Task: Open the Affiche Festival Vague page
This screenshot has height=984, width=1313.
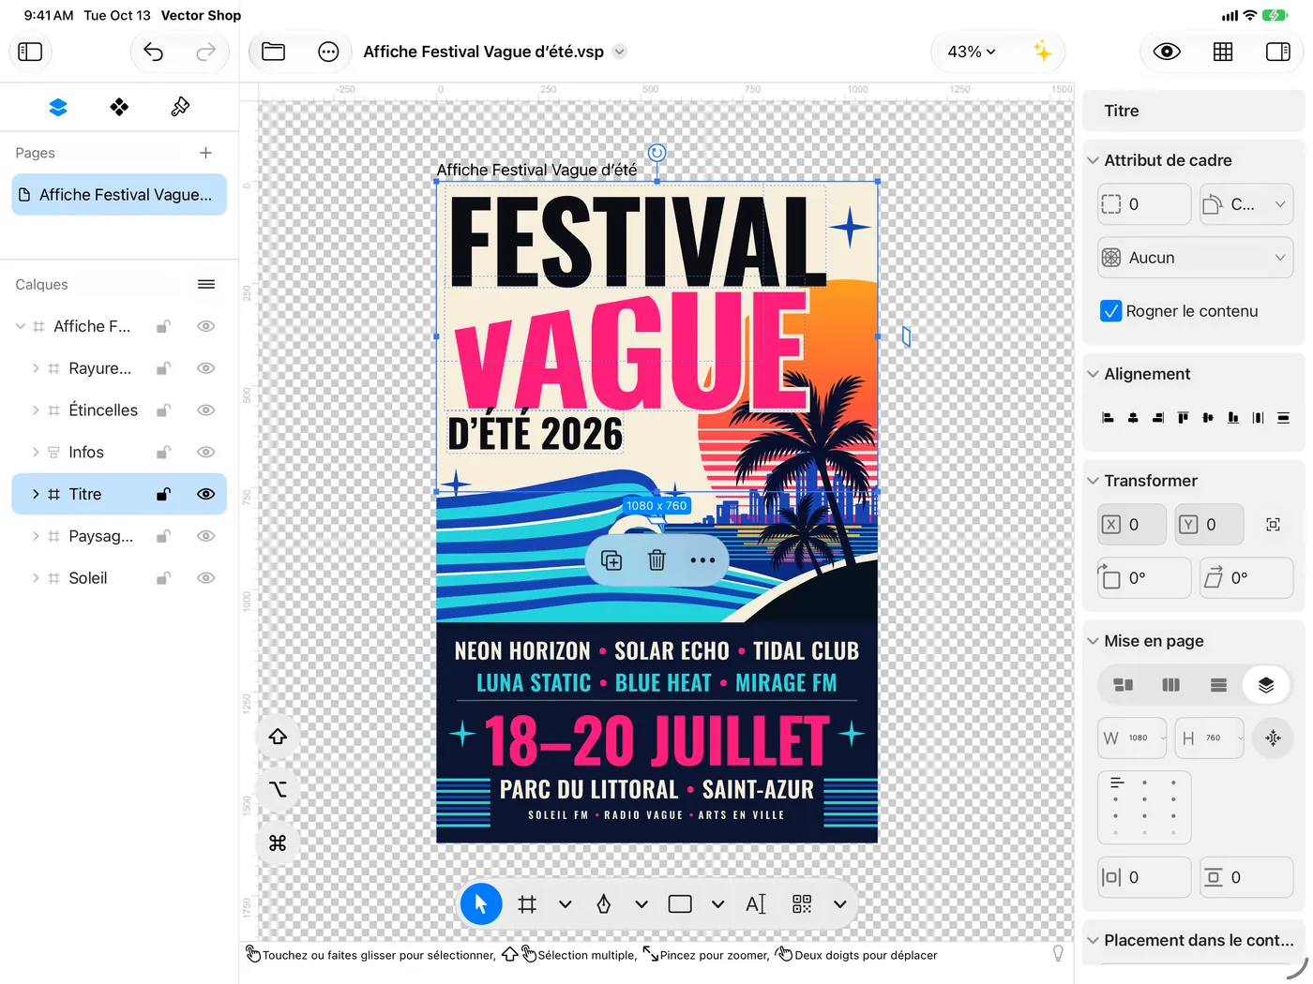Action: coord(119,195)
